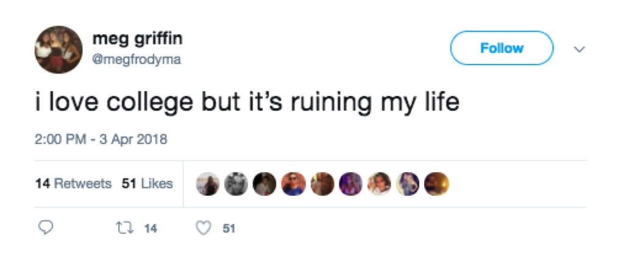Viewport: 624px width, 267px height.
Task: Open the seventh liker avatar
Action: click(379, 184)
